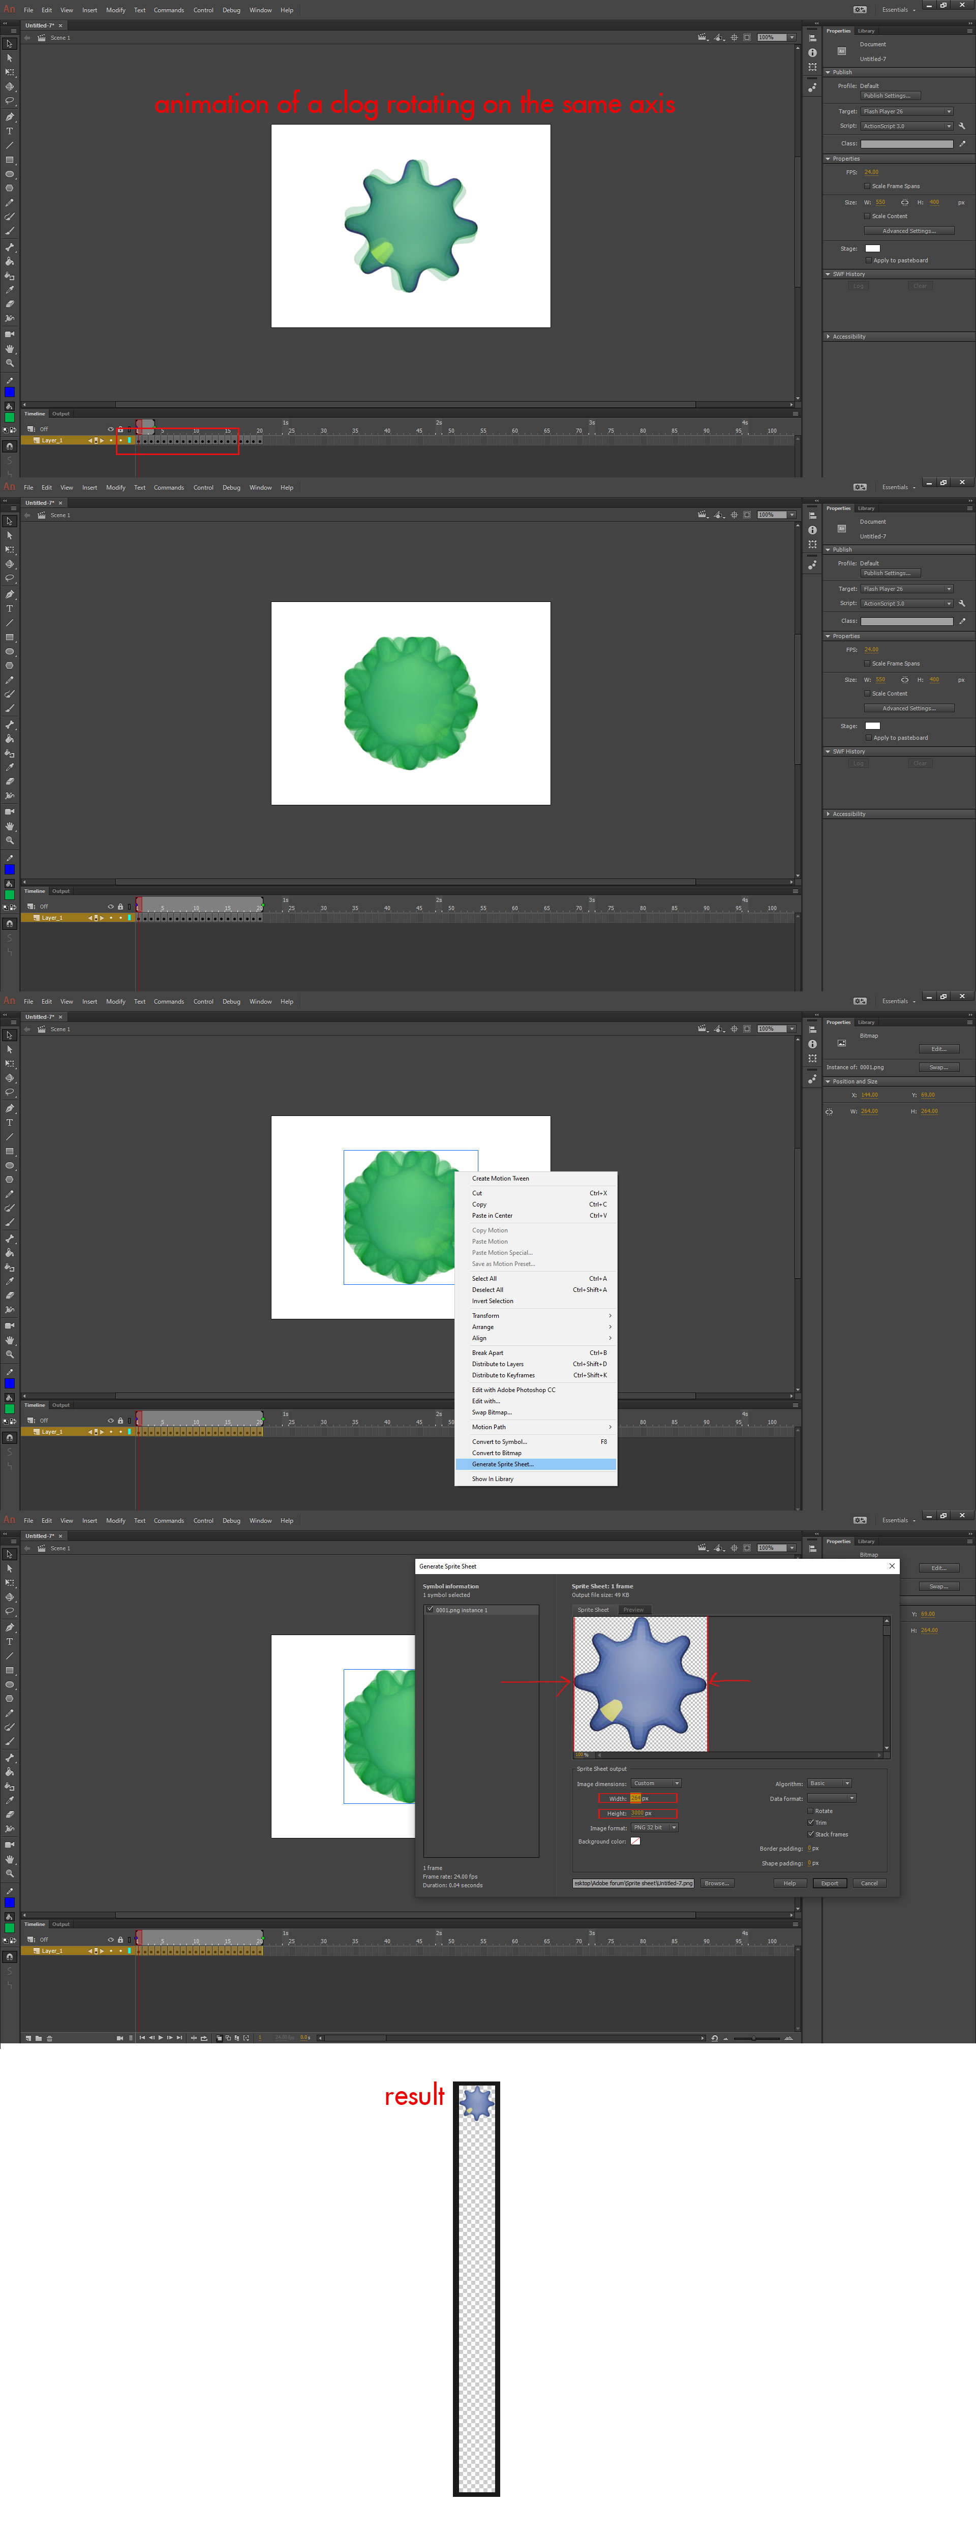976x2535 pixels.
Task: Click the Browse button for the output path
Action: point(716,1884)
